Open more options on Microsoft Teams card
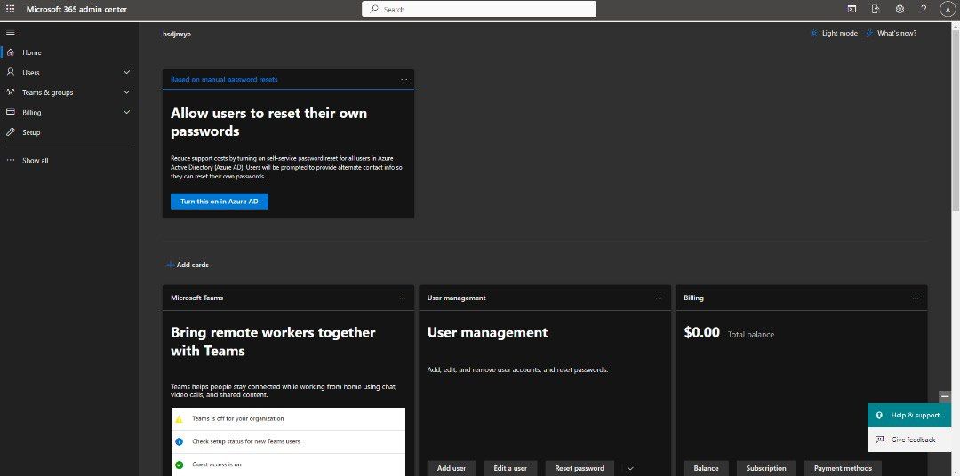This screenshot has height=476, width=960. pos(403,298)
